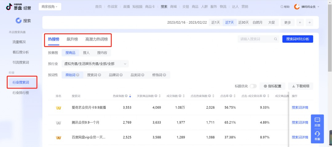The height and width of the screenshot is (147, 332).
Task: Choose the 近30天 date range
Action: (x=243, y=23)
